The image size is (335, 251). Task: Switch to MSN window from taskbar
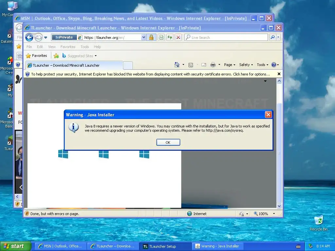(61, 246)
